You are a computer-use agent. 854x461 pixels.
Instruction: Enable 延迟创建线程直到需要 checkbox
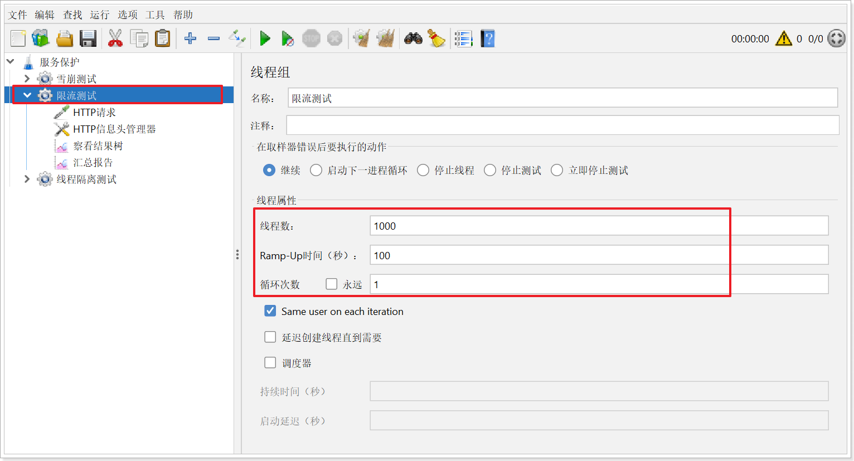270,337
